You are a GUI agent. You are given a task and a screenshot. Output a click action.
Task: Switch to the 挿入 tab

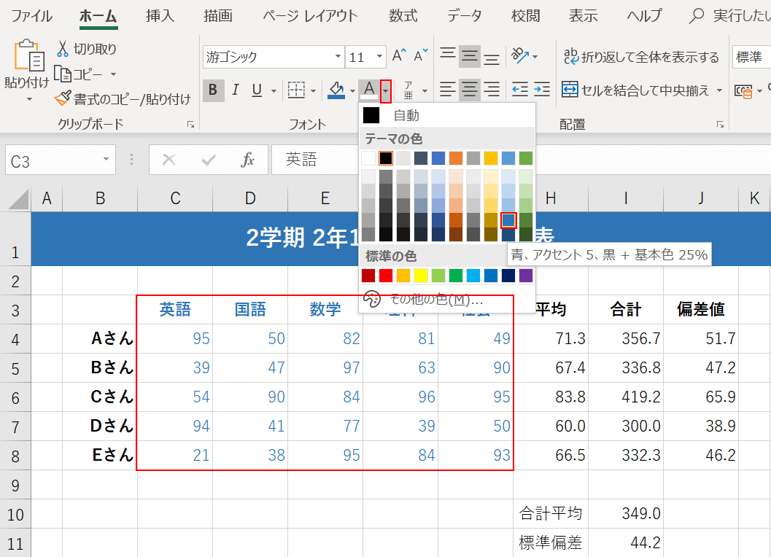[x=160, y=16]
